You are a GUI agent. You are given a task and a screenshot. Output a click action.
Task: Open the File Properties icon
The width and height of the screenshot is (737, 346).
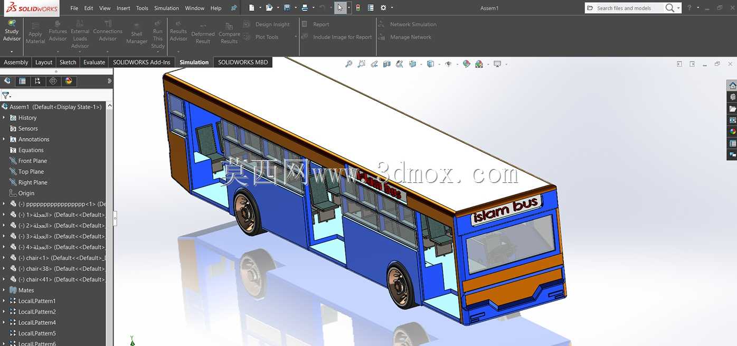371,8
